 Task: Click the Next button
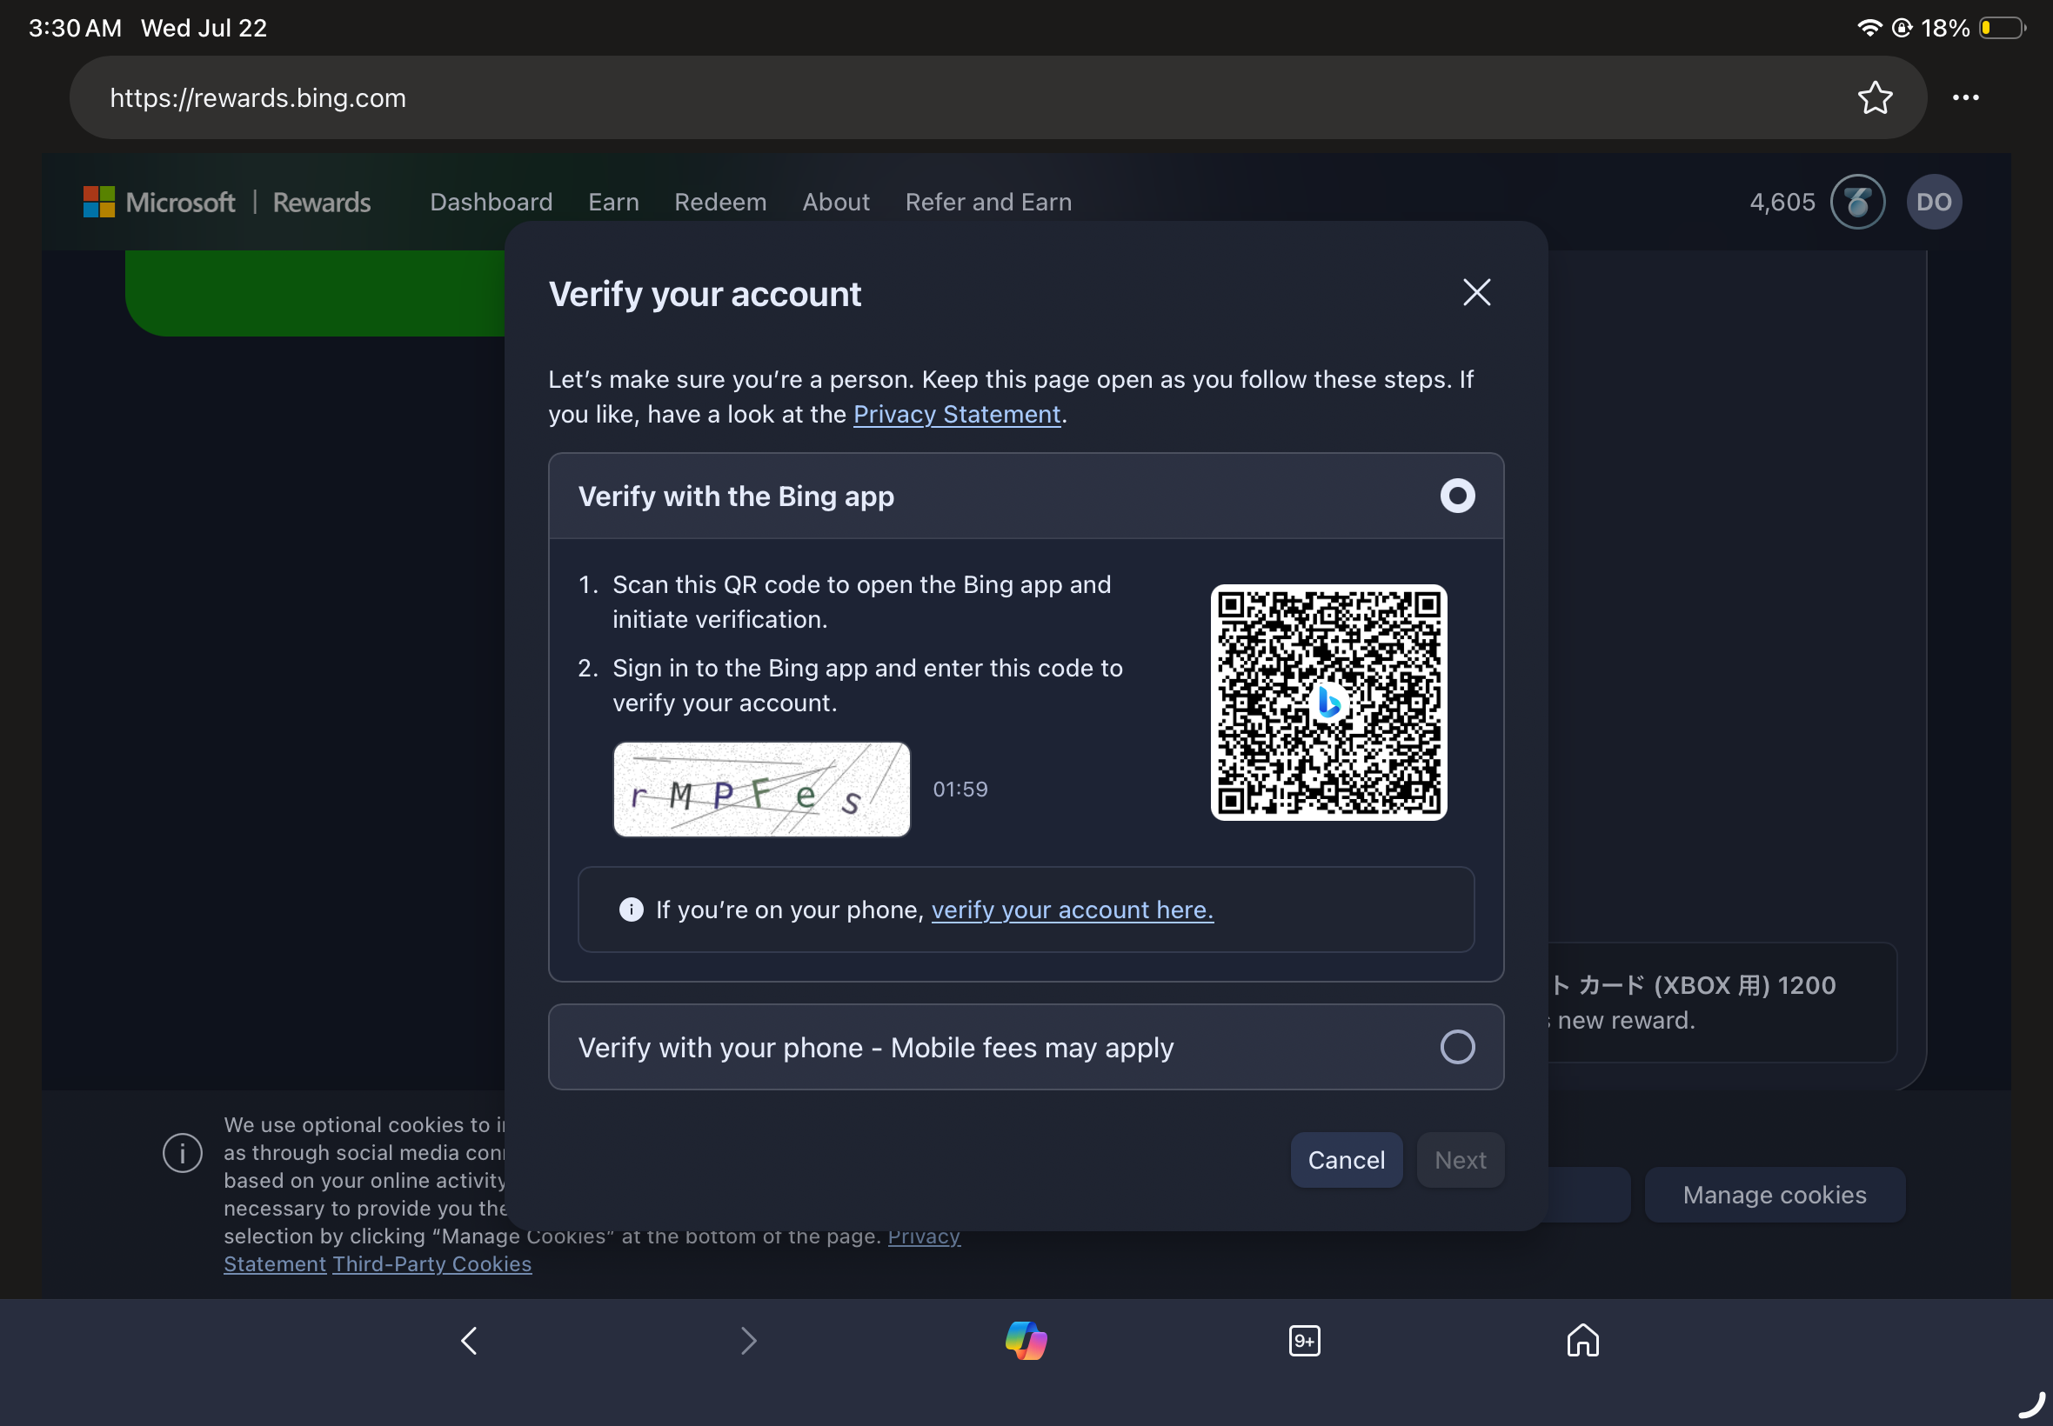[1461, 1160]
